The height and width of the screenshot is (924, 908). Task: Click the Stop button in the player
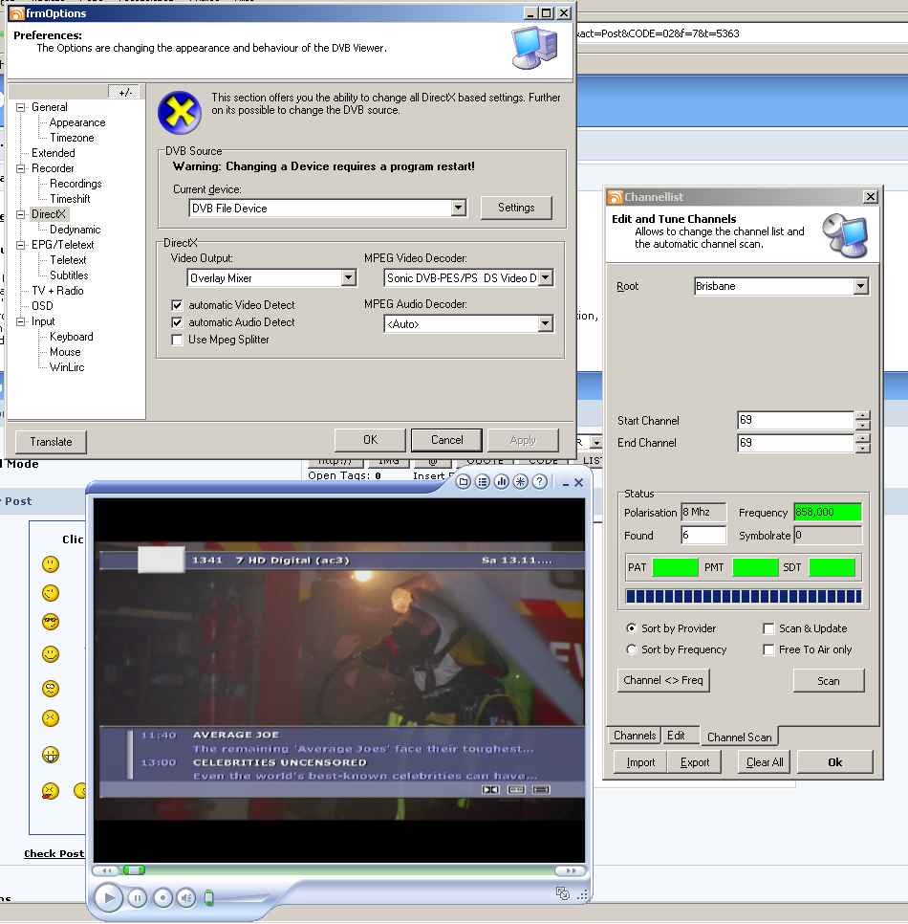[162, 898]
